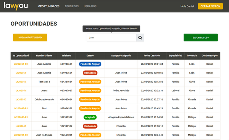Image resolution: width=229 pixels, height=140 pixels.
Task: Click Pendiente Aceptar badge for Test Mail 3
Action: (90, 82)
